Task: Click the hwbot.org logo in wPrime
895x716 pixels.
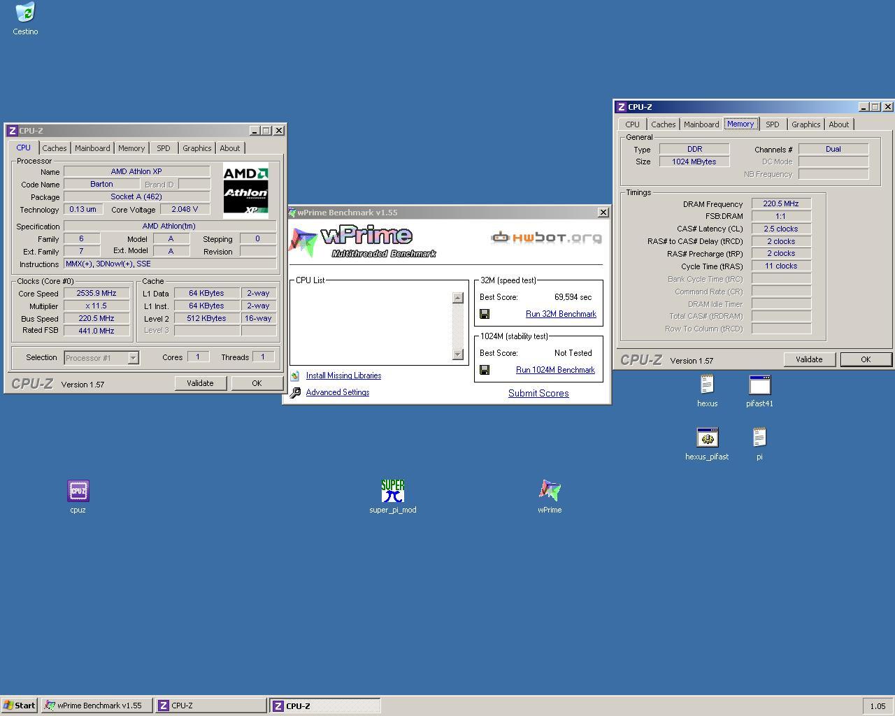Action: tap(546, 238)
